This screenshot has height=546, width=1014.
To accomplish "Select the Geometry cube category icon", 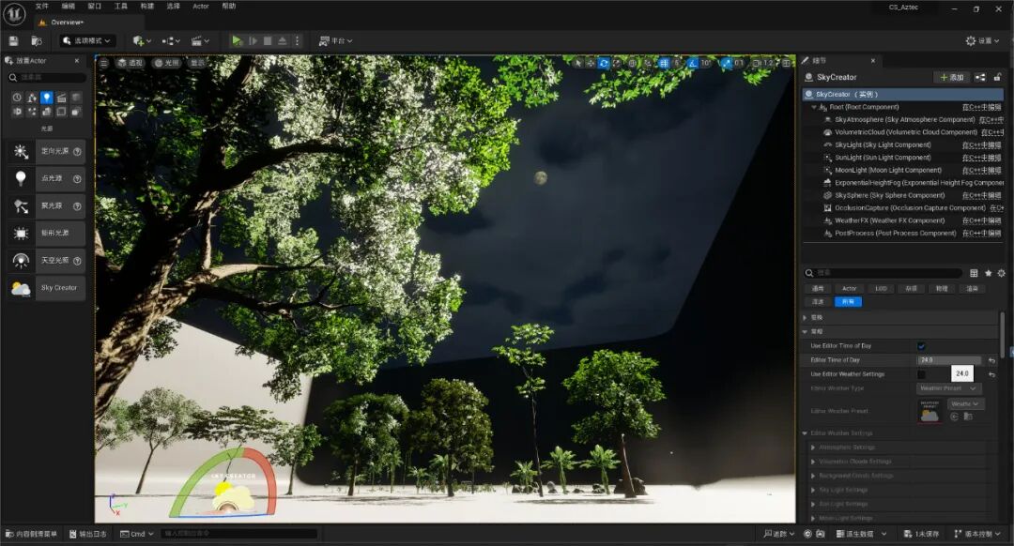I will coord(47,112).
